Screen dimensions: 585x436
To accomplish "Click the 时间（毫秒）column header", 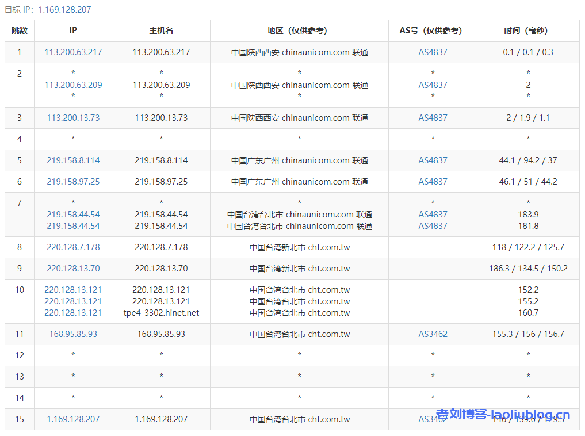I will (x=527, y=30).
